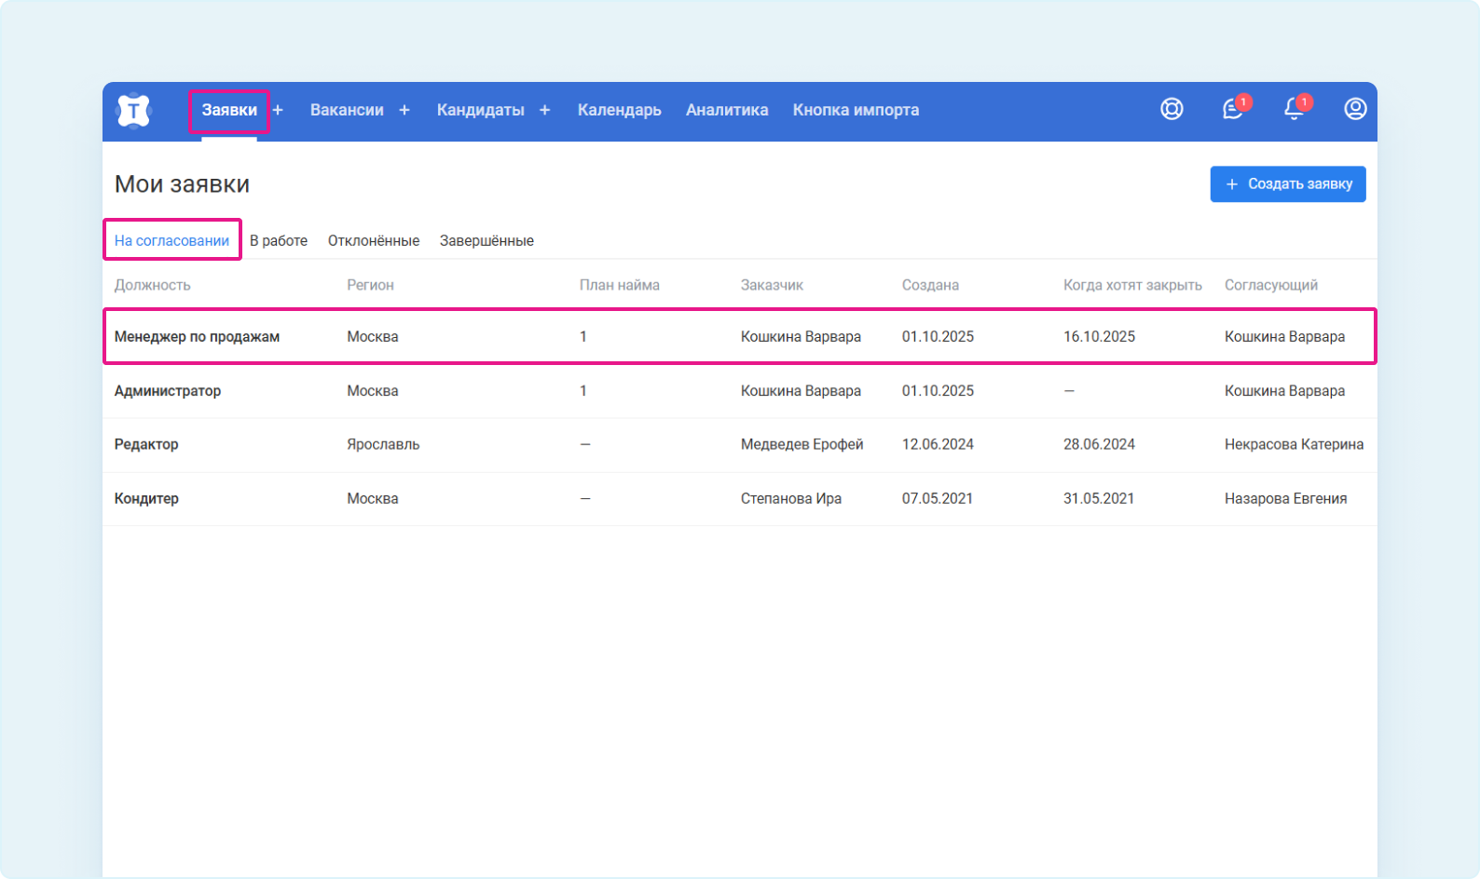Viewport: 1480px width, 879px height.
Task: Click the plus icon next to Заявки
Action: tap(278, 110)
